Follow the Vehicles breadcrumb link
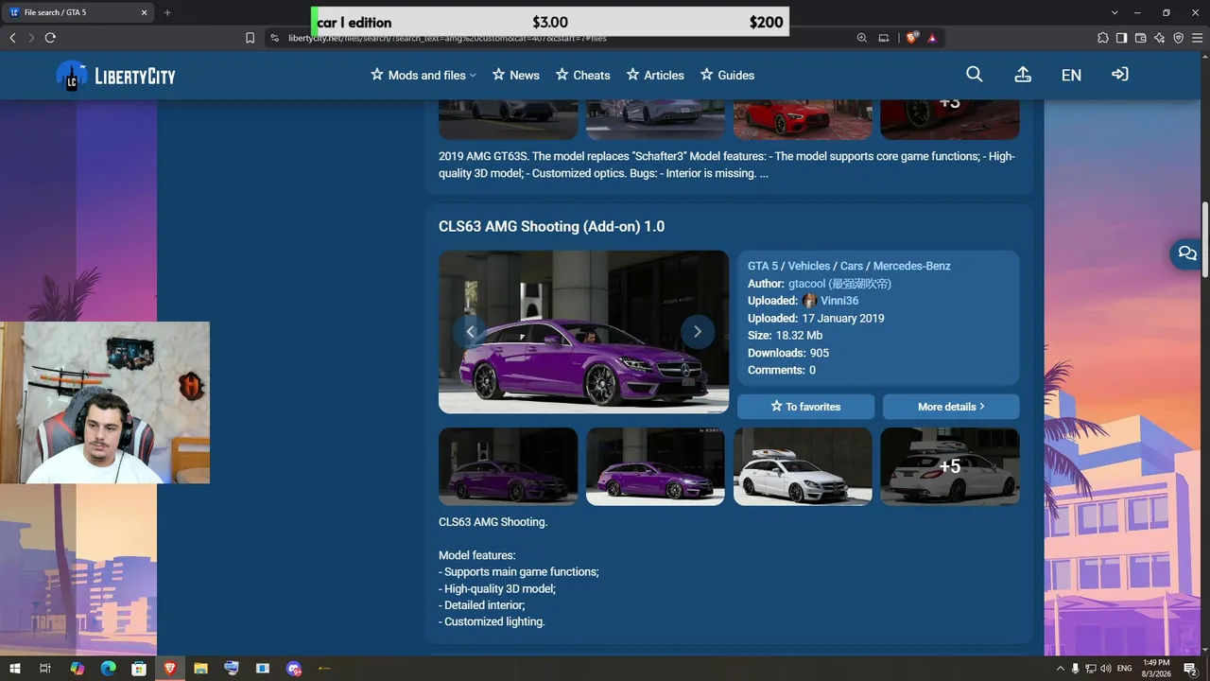 coord(809,266)
